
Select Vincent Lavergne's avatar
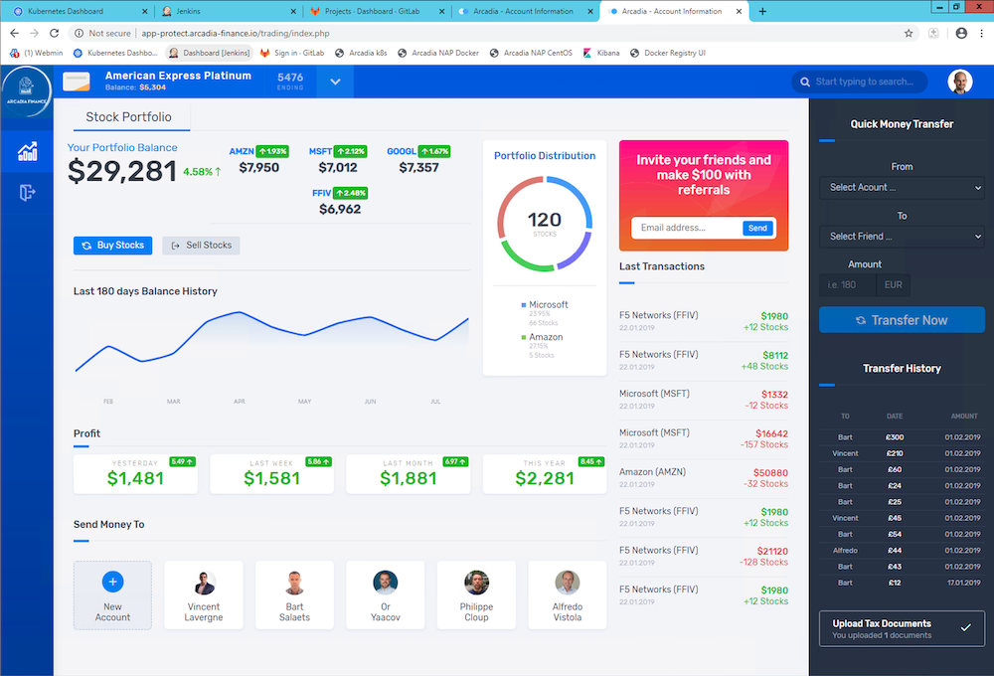[x=204, y=583]
